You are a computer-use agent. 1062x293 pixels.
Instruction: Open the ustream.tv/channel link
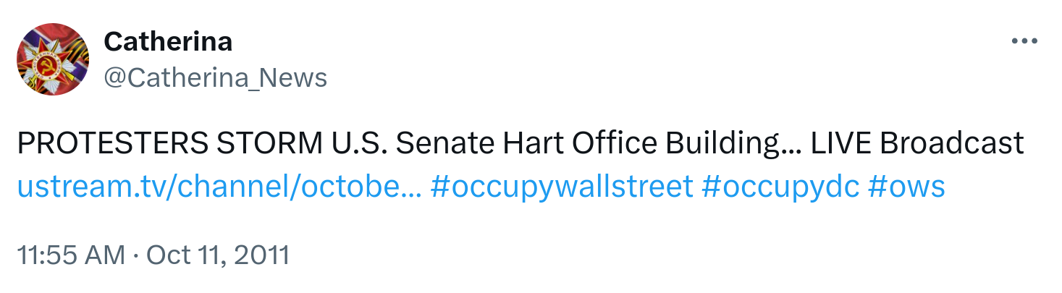pos(219,187)
